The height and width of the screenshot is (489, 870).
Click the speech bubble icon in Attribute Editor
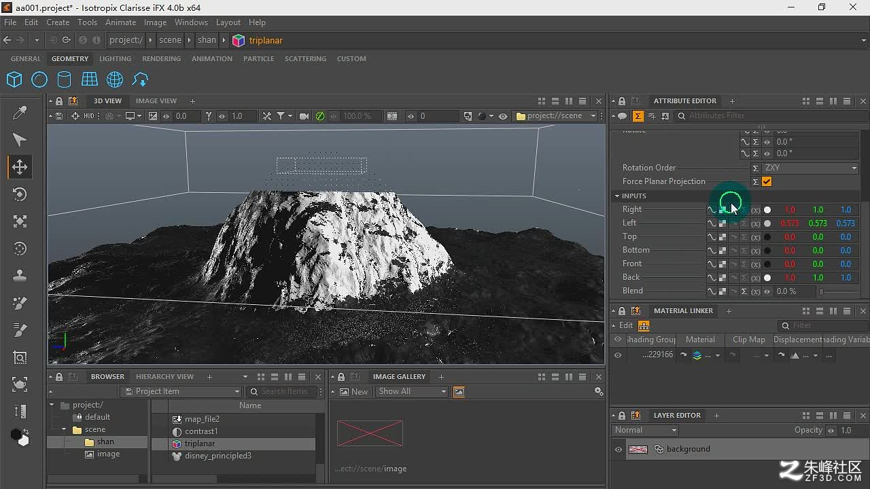point(622,116)
